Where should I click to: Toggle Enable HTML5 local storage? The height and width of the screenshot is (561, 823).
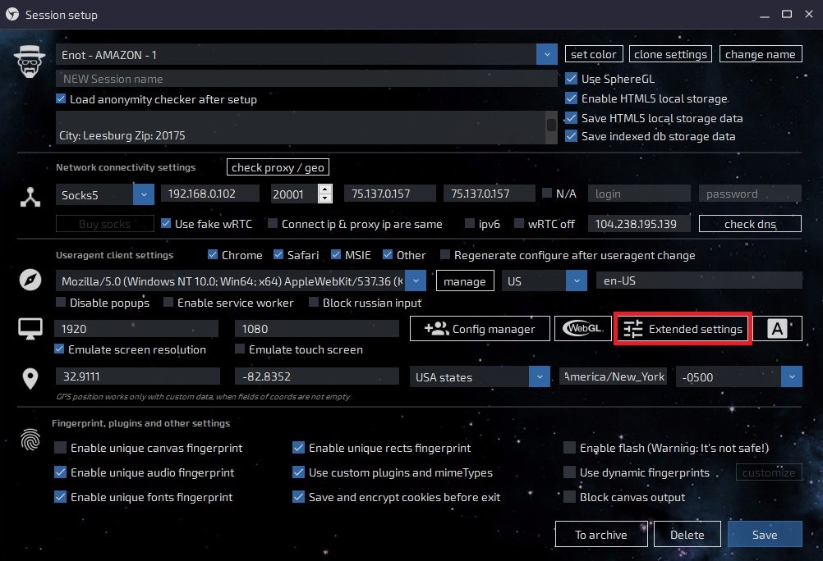pyautogui.click(x=571, y=98)
